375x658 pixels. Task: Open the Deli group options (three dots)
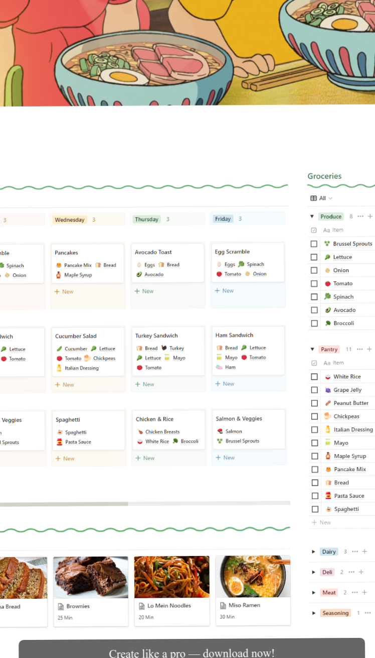351,572
